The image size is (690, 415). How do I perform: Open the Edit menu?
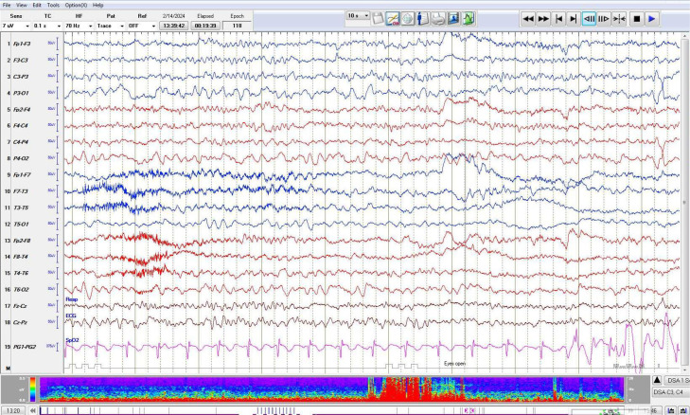click(37, 6)
